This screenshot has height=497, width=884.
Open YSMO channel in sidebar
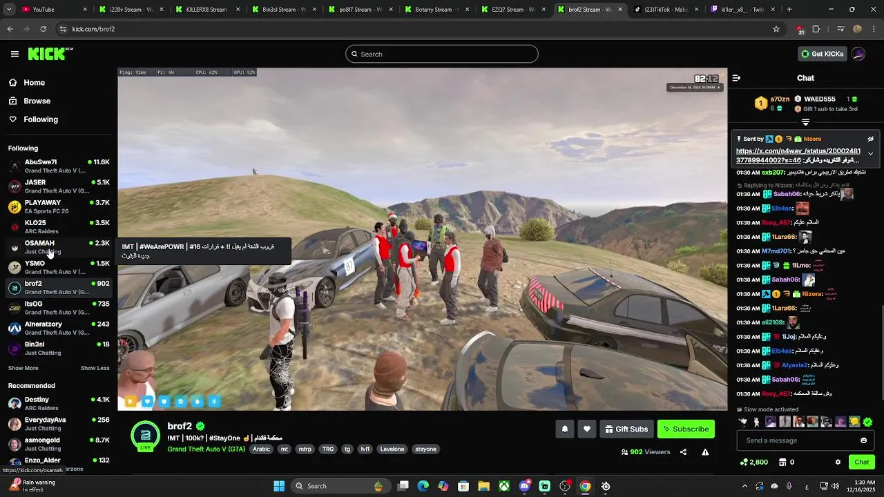(59, 268)
